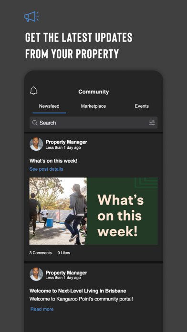The width and height of the screenshot is (187, 332).
Task: Switch to the Marketplace tab
Action: tap(93, 106)
